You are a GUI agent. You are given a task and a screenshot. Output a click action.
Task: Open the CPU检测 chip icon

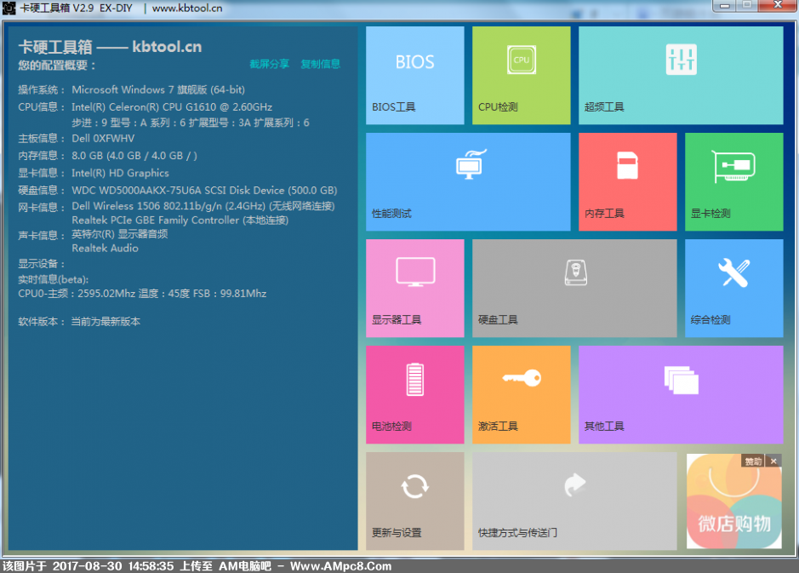pyautogui.click(x=522, y=60)
